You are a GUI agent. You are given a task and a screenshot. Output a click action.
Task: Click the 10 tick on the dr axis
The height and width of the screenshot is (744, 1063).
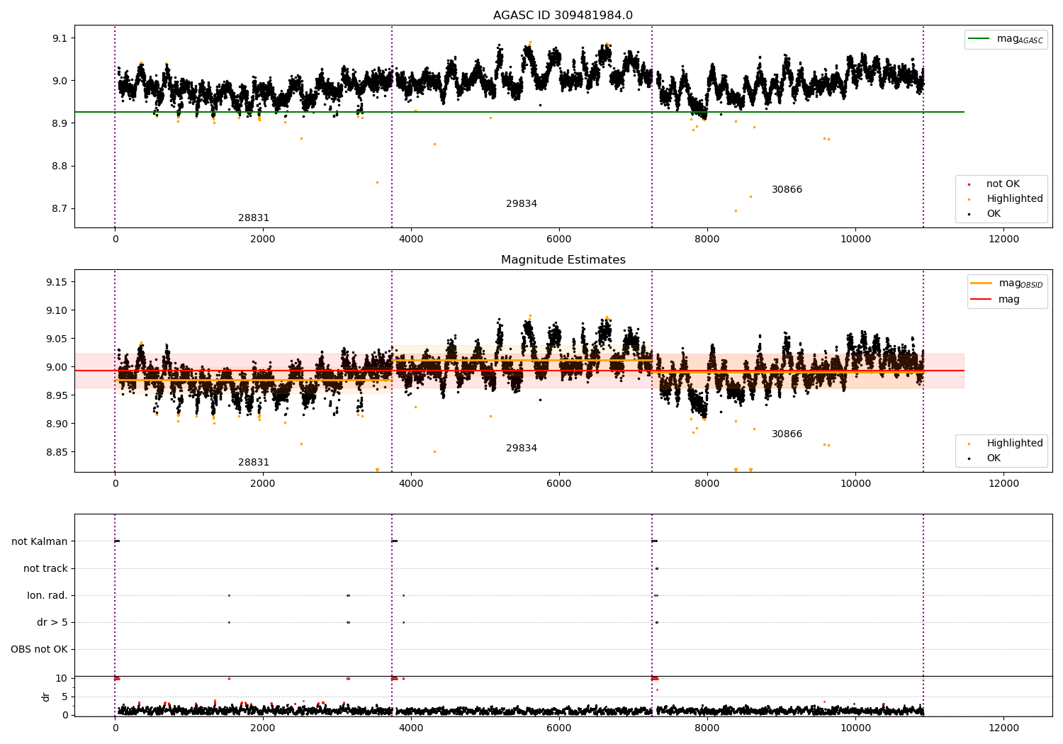coord(62,678)
